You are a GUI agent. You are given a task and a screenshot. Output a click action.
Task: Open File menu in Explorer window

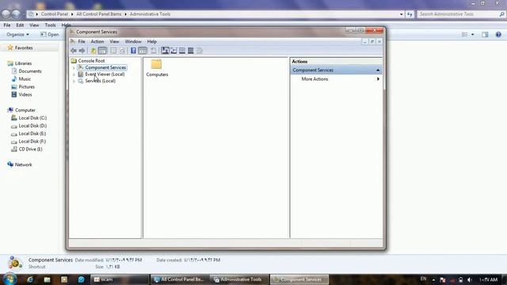click(7, 25)
